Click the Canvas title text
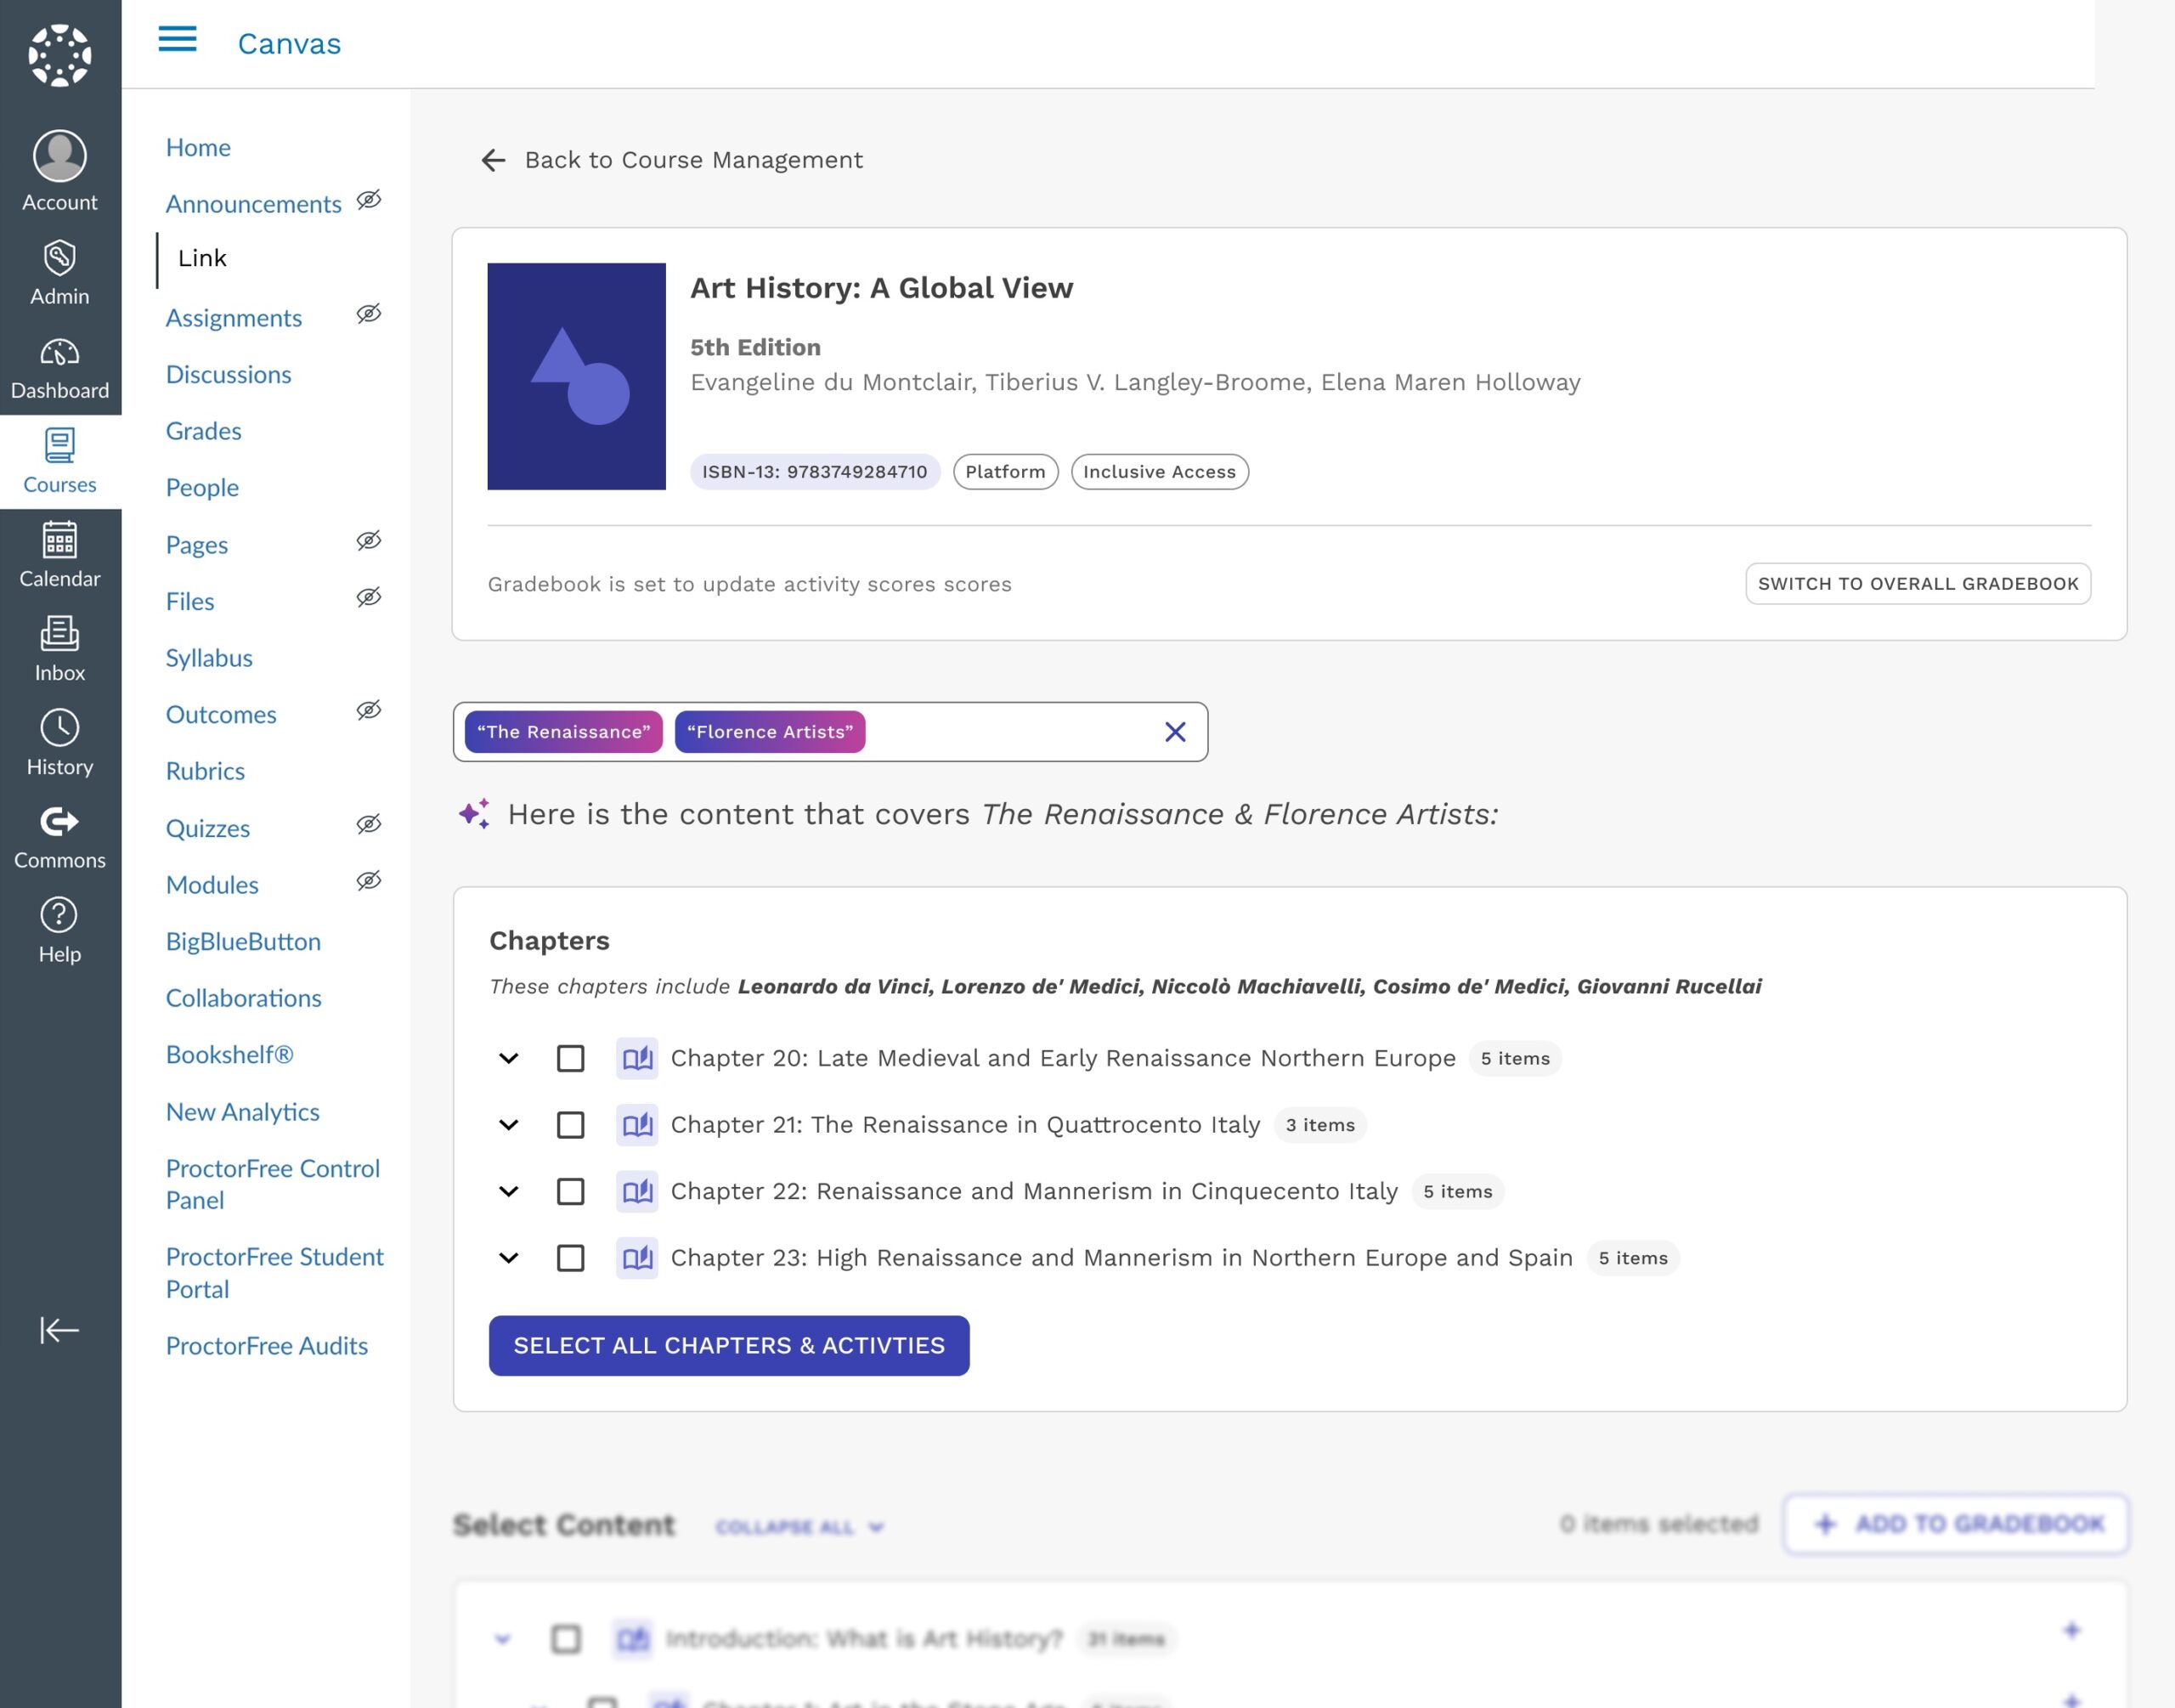 pyautogui.click(x=289, y=44)
